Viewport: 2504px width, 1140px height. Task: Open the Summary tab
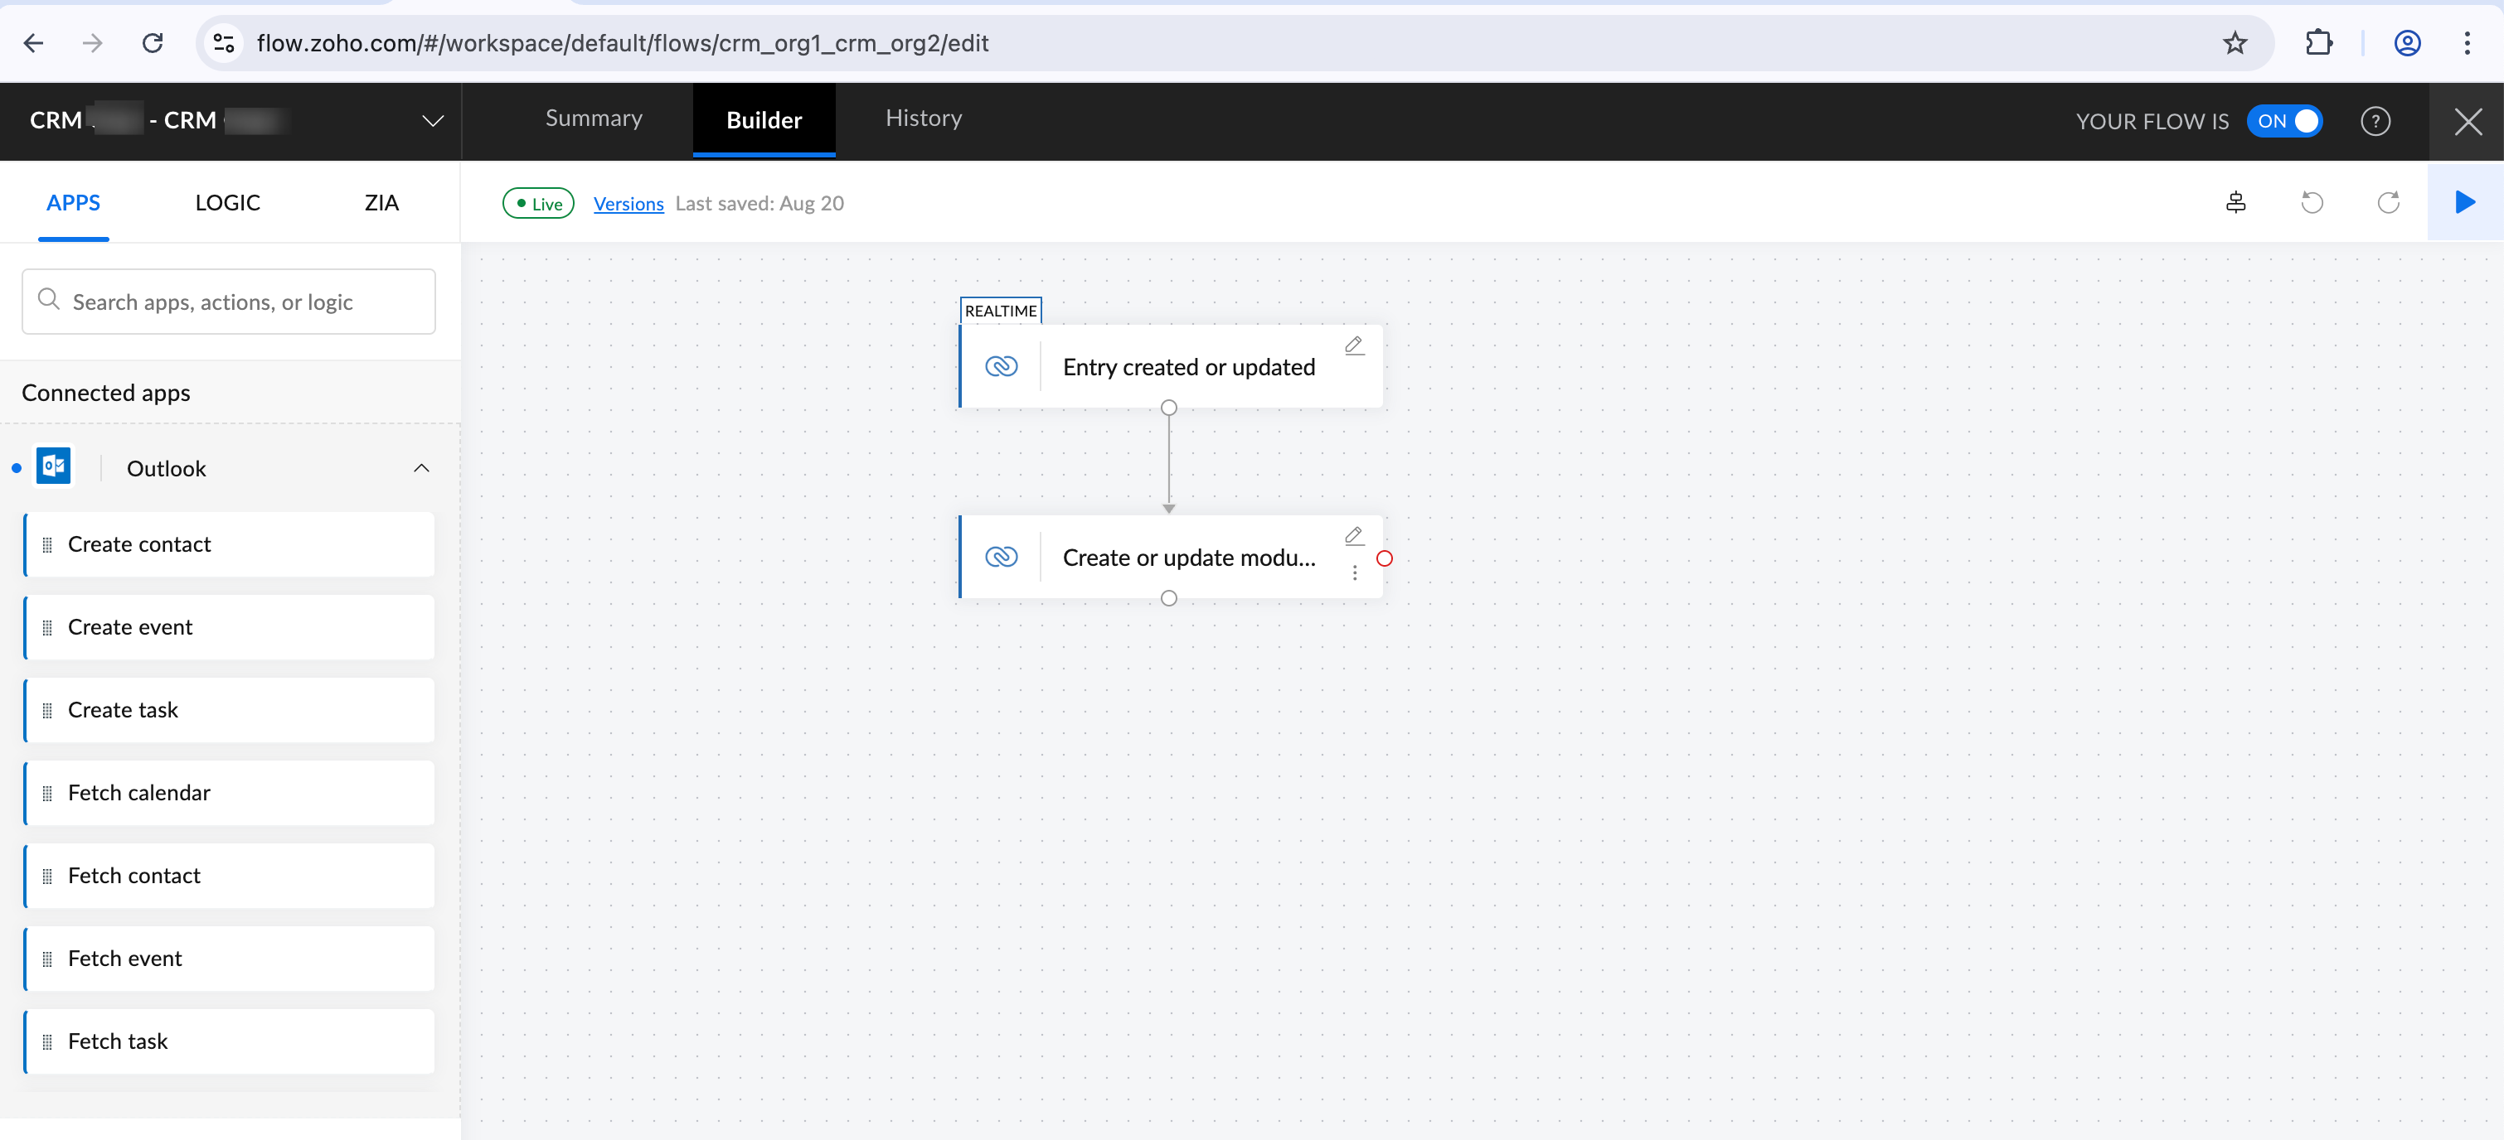point(594,118)
